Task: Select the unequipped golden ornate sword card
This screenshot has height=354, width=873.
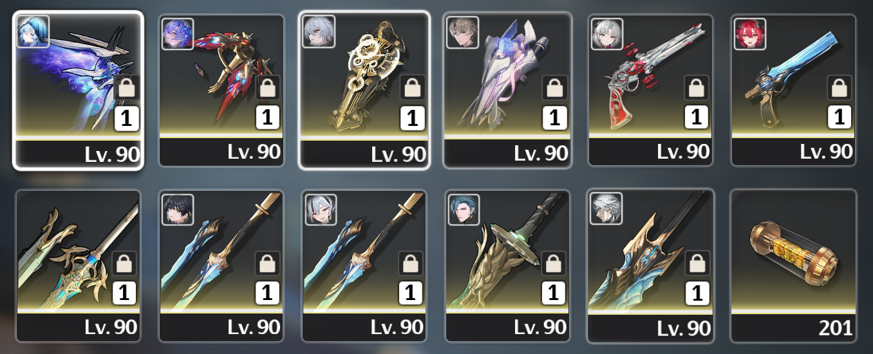Action: click(78, 265)
